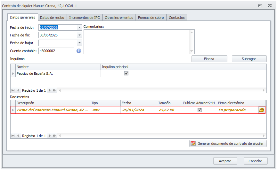Viewport: 277px width, 170px height.
Task: Click the Fecha de inicio date field
Action: click(x=58, y=27)
